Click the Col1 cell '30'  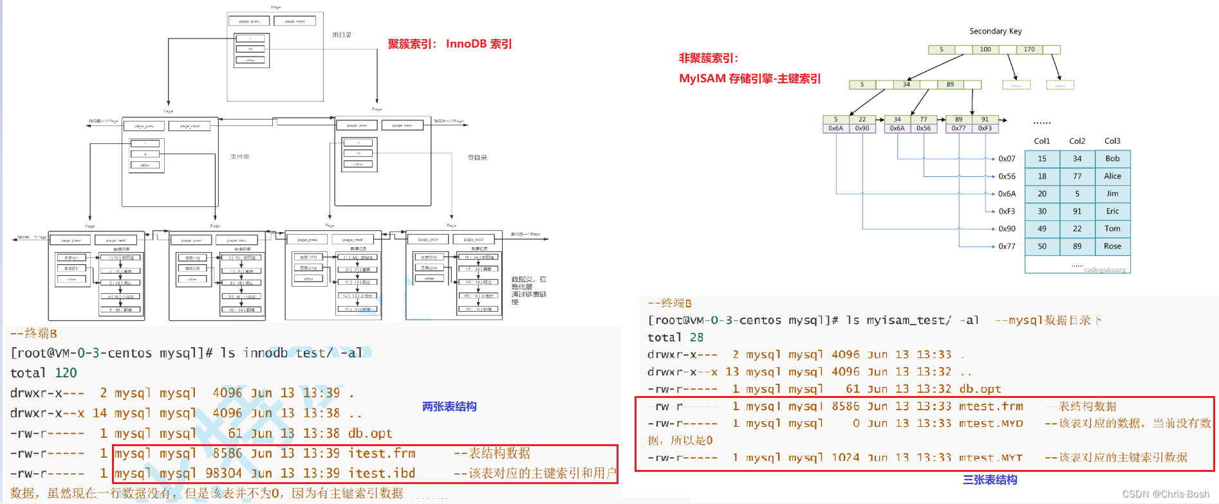click(x=1042, y=211)
